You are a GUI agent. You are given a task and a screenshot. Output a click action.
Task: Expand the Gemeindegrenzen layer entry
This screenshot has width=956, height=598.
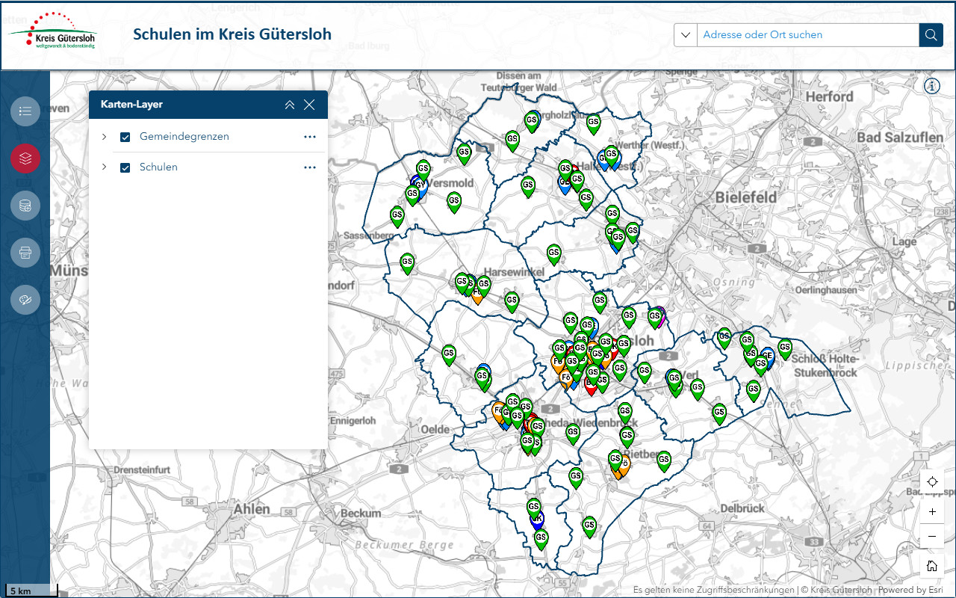(x=105, y=137)
